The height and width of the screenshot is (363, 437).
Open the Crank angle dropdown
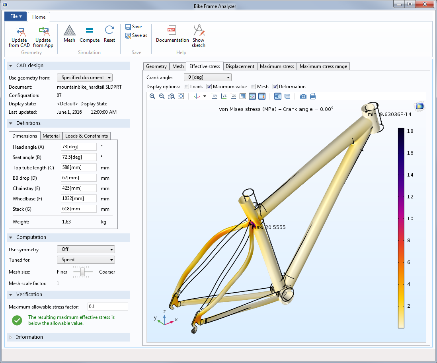click(x=208, y=77)
